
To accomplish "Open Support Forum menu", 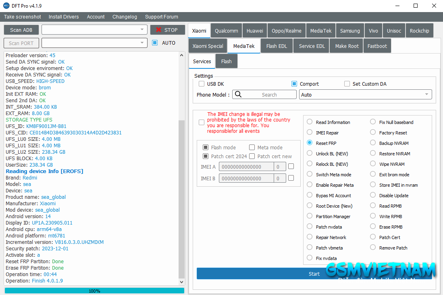I will 161,17.
